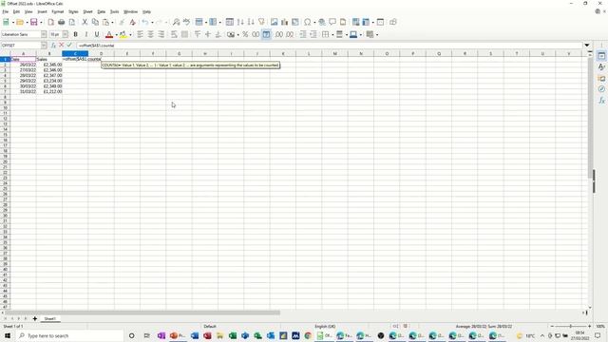Click the zoom out minus button
The image size is (608, 342).
pyautogui.click(x=552, y=327)
